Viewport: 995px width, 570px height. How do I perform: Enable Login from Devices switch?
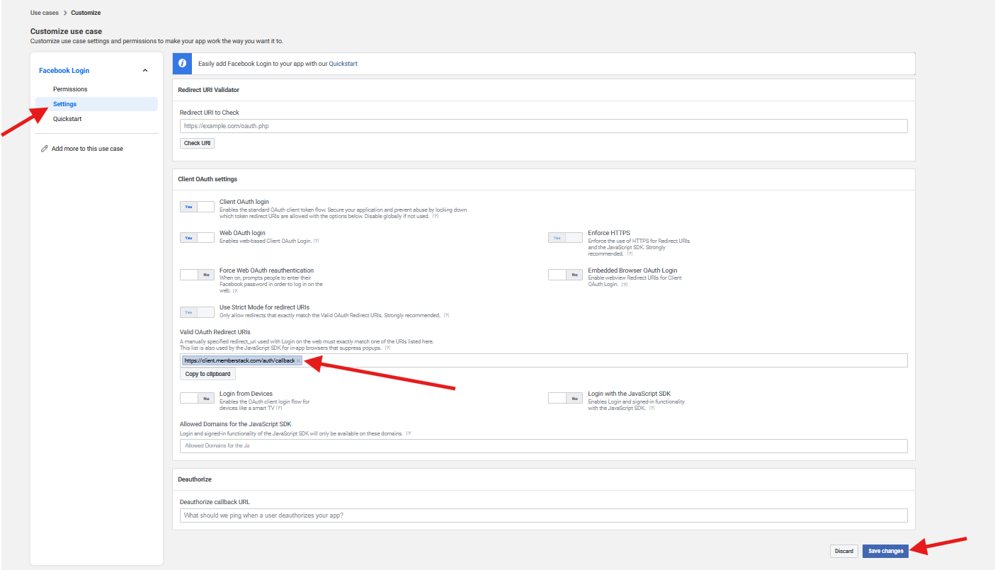click(x=197, y=398)
